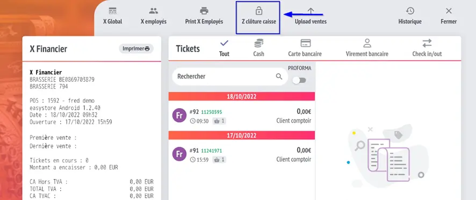Screen dimensions: 476x200
Task: Toggle the PROFORMA switch
Action: point(299,80)
